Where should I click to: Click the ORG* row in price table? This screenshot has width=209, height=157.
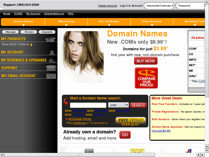[196, 76]
